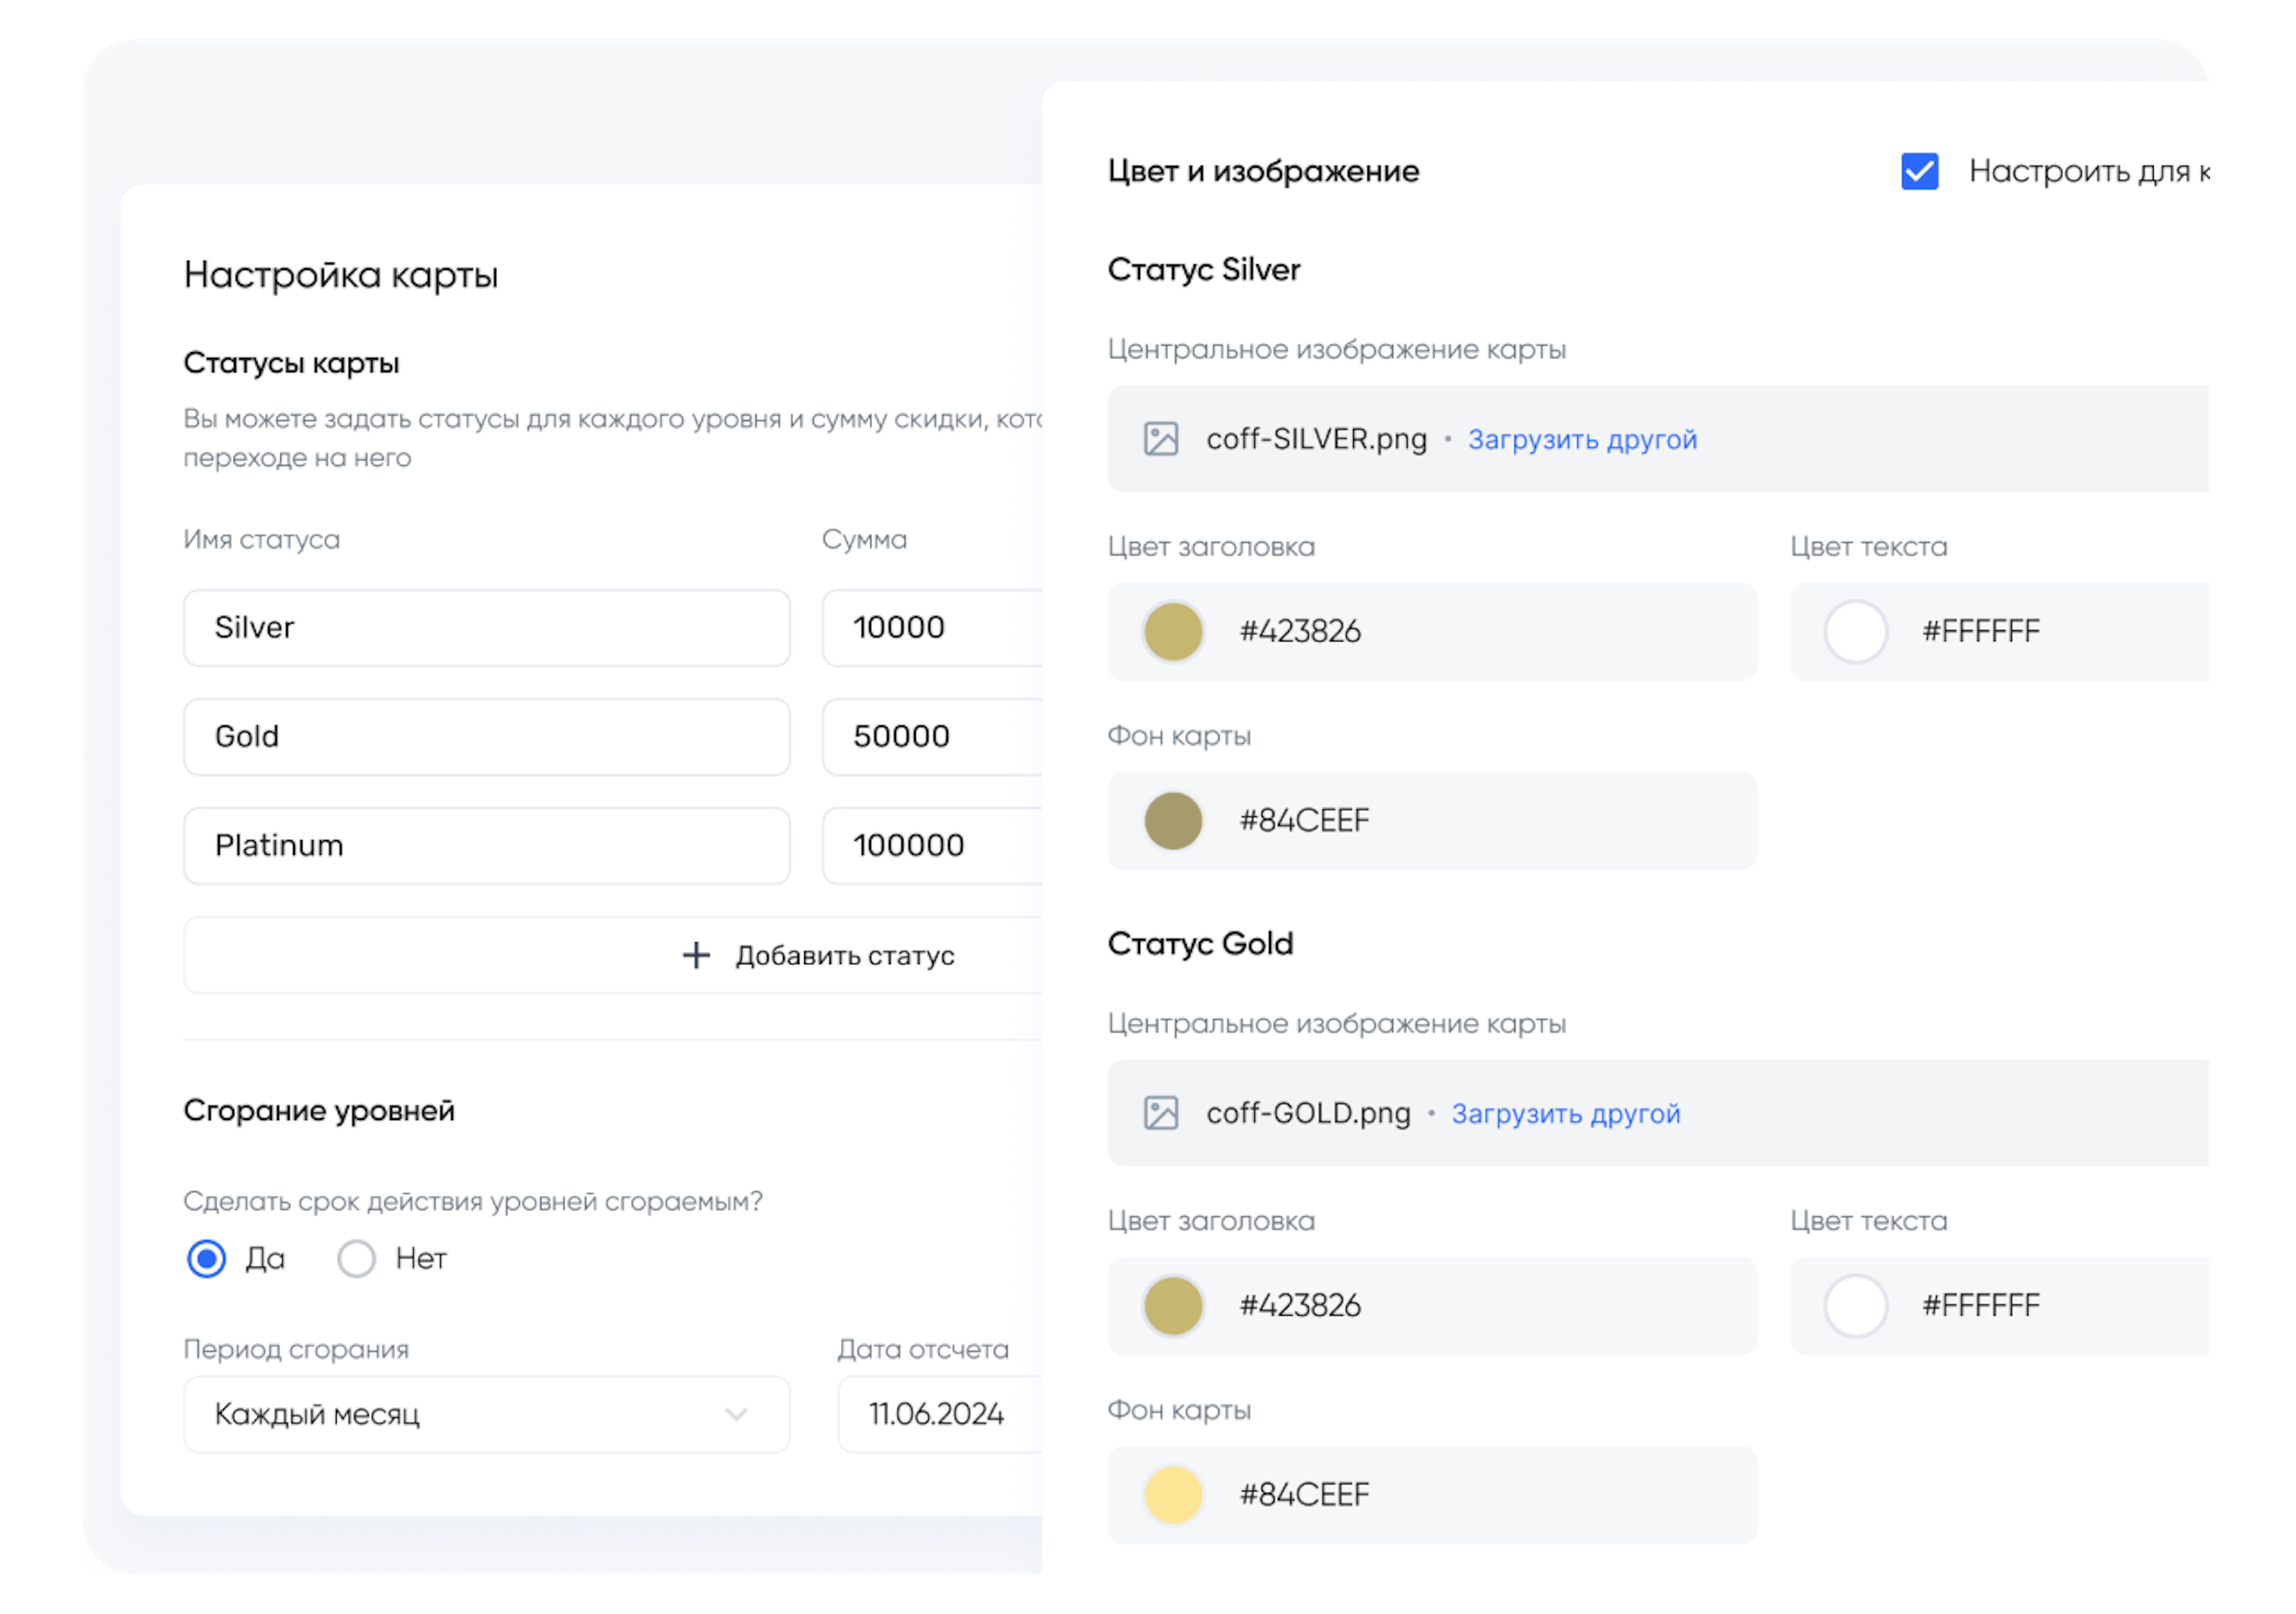
Task: Click Silver text color value #FFFFFF
Action: click(1981, 631)
